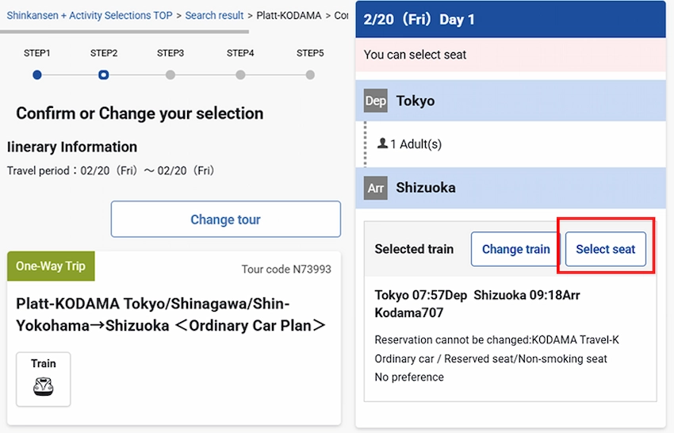Click the STEP2 current step marker
674x433 pixels.
(x=104, y=75)
